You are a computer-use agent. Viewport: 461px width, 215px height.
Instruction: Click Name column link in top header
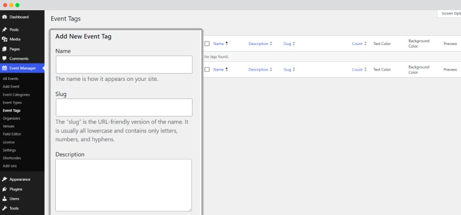click(218, 44)
